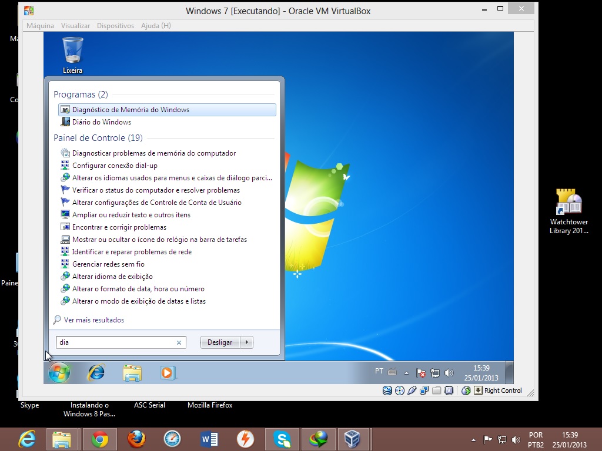Screen dimensions: 602x451
Task: Open the Dispositivos menu
Action: (x=115, y=26)
